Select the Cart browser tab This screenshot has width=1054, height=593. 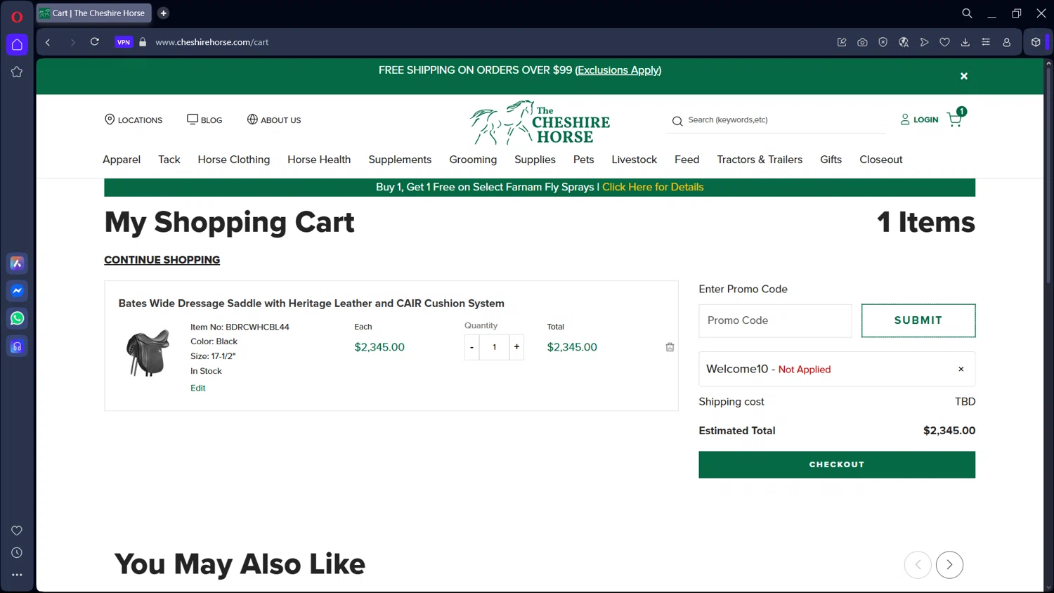(94, 13)
